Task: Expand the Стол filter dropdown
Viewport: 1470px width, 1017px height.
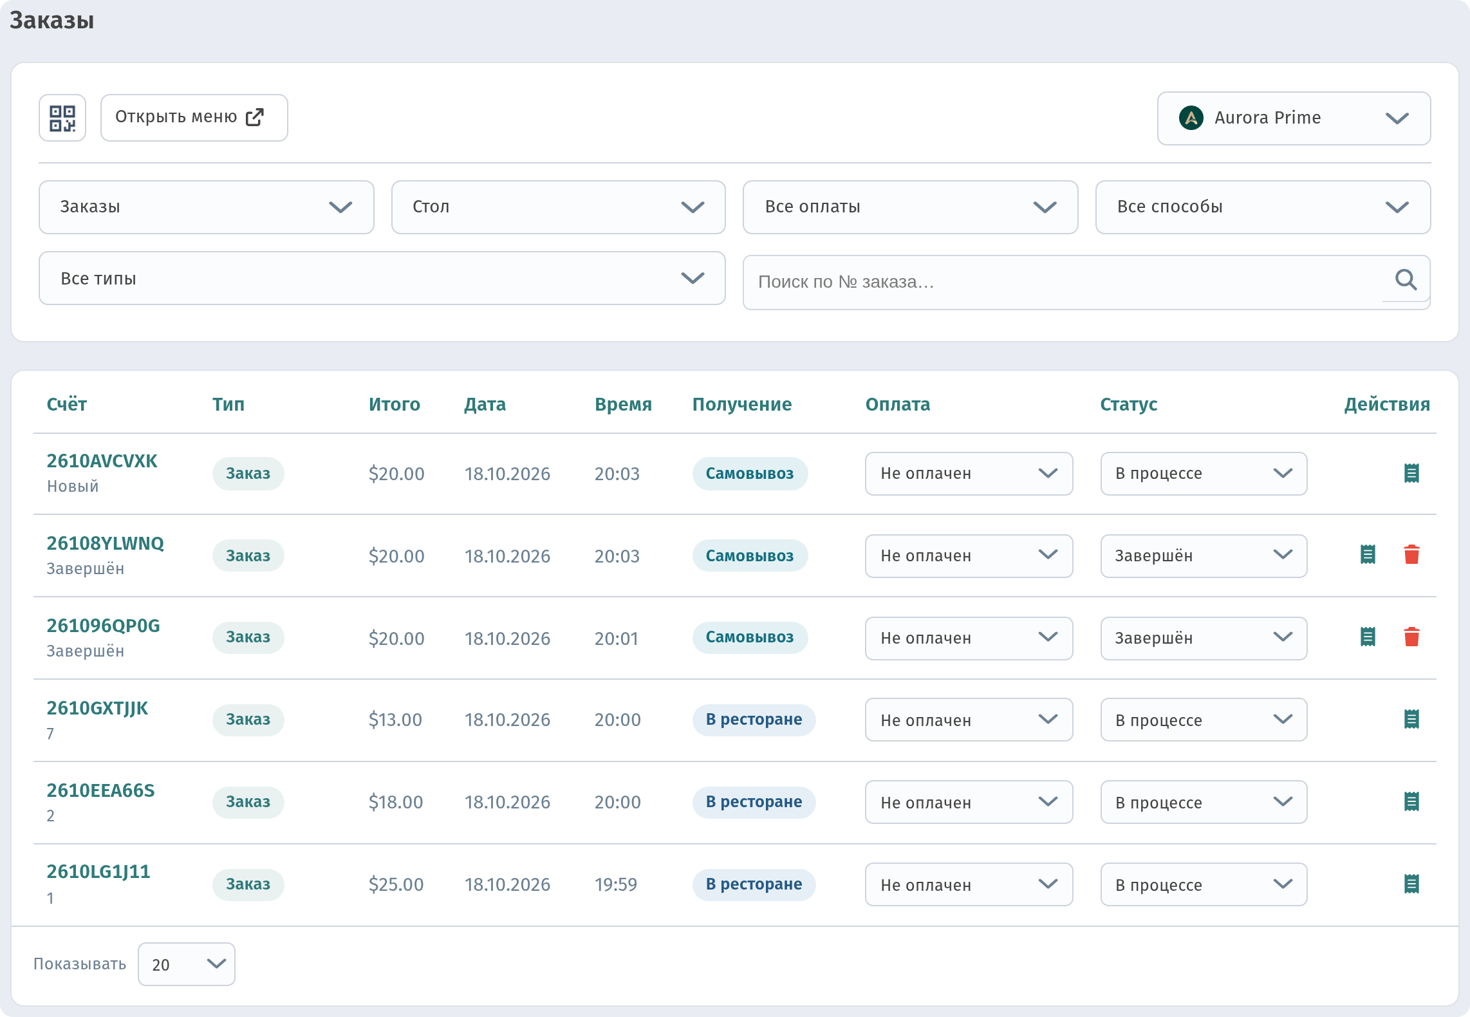Action: click(x=558, y=207)
